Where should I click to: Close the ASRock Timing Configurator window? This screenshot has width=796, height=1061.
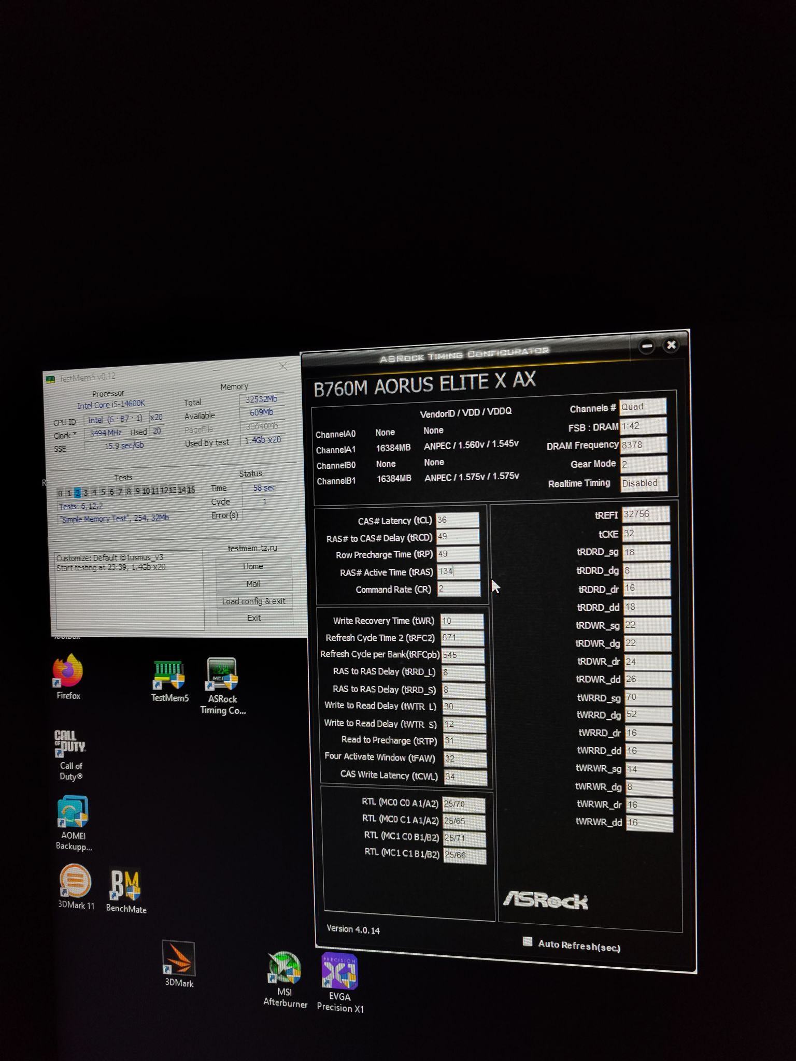pos(671,345)
